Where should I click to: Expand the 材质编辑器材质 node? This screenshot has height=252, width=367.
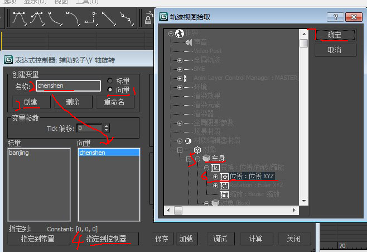pyautogui.click(x=180, y=141)
